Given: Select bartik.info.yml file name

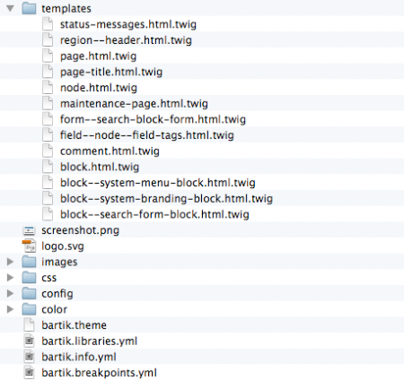Looking at the screenshot, I should point(79,357).
